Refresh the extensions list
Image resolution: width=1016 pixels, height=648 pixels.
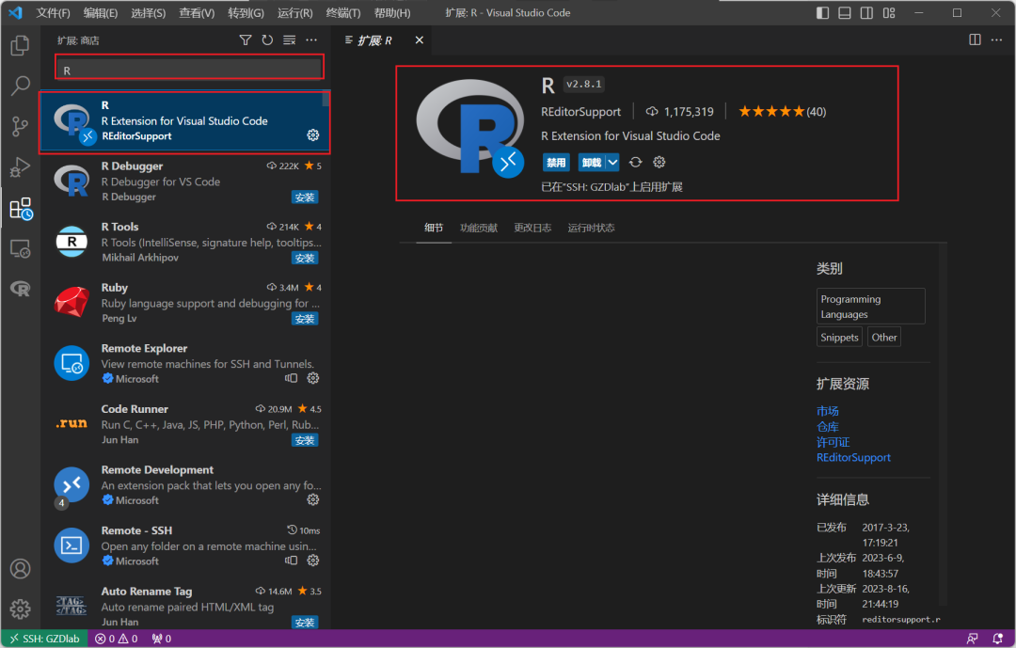tap(267, 40)
